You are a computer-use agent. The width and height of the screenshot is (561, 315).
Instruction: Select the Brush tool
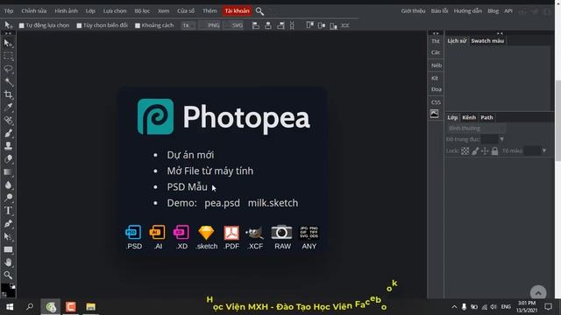[8, 133]
